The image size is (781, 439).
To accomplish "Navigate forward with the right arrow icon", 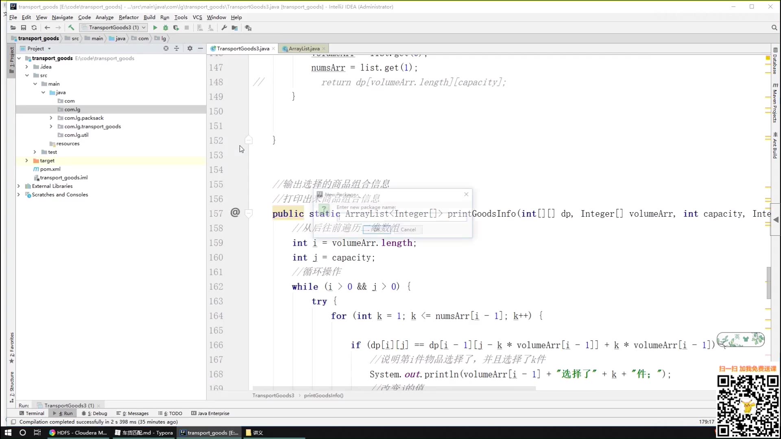I will click(x=58, y=28).
